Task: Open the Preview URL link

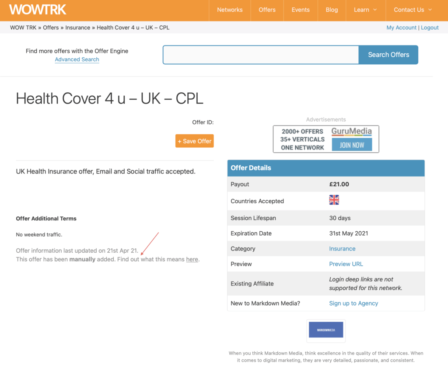Action: tap(346, 264)
